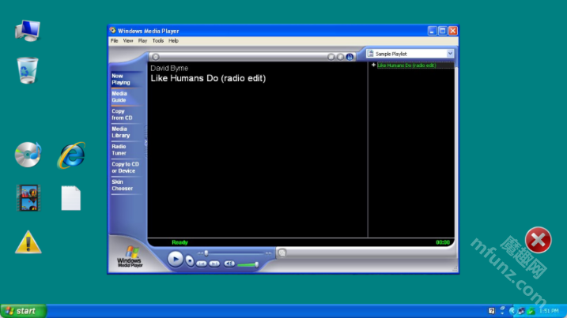This screenshot has height=318, width=567.
Task: Click the seek bar position handle
Action: click(x=206, y=253)
